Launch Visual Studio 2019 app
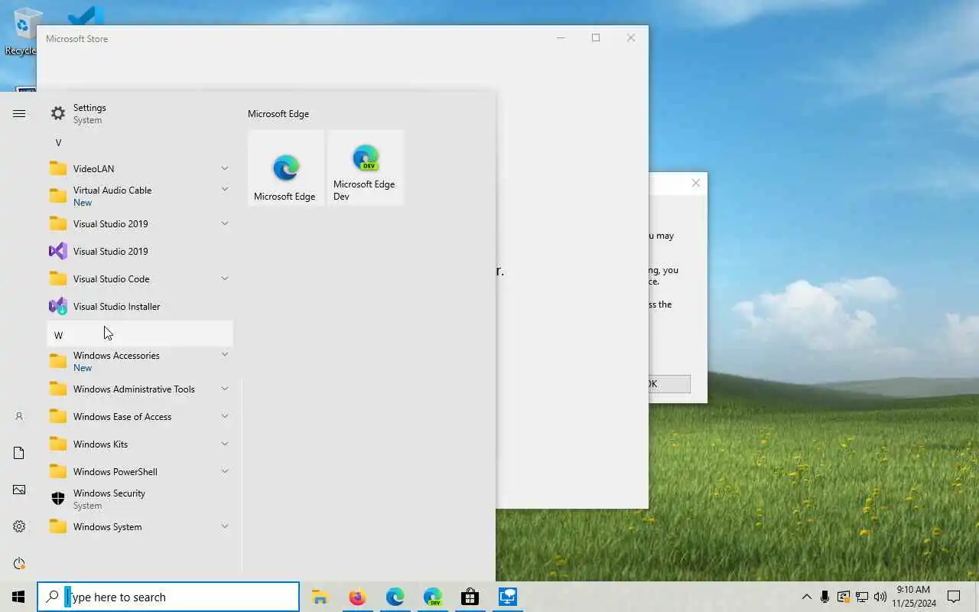 (140, 251)
